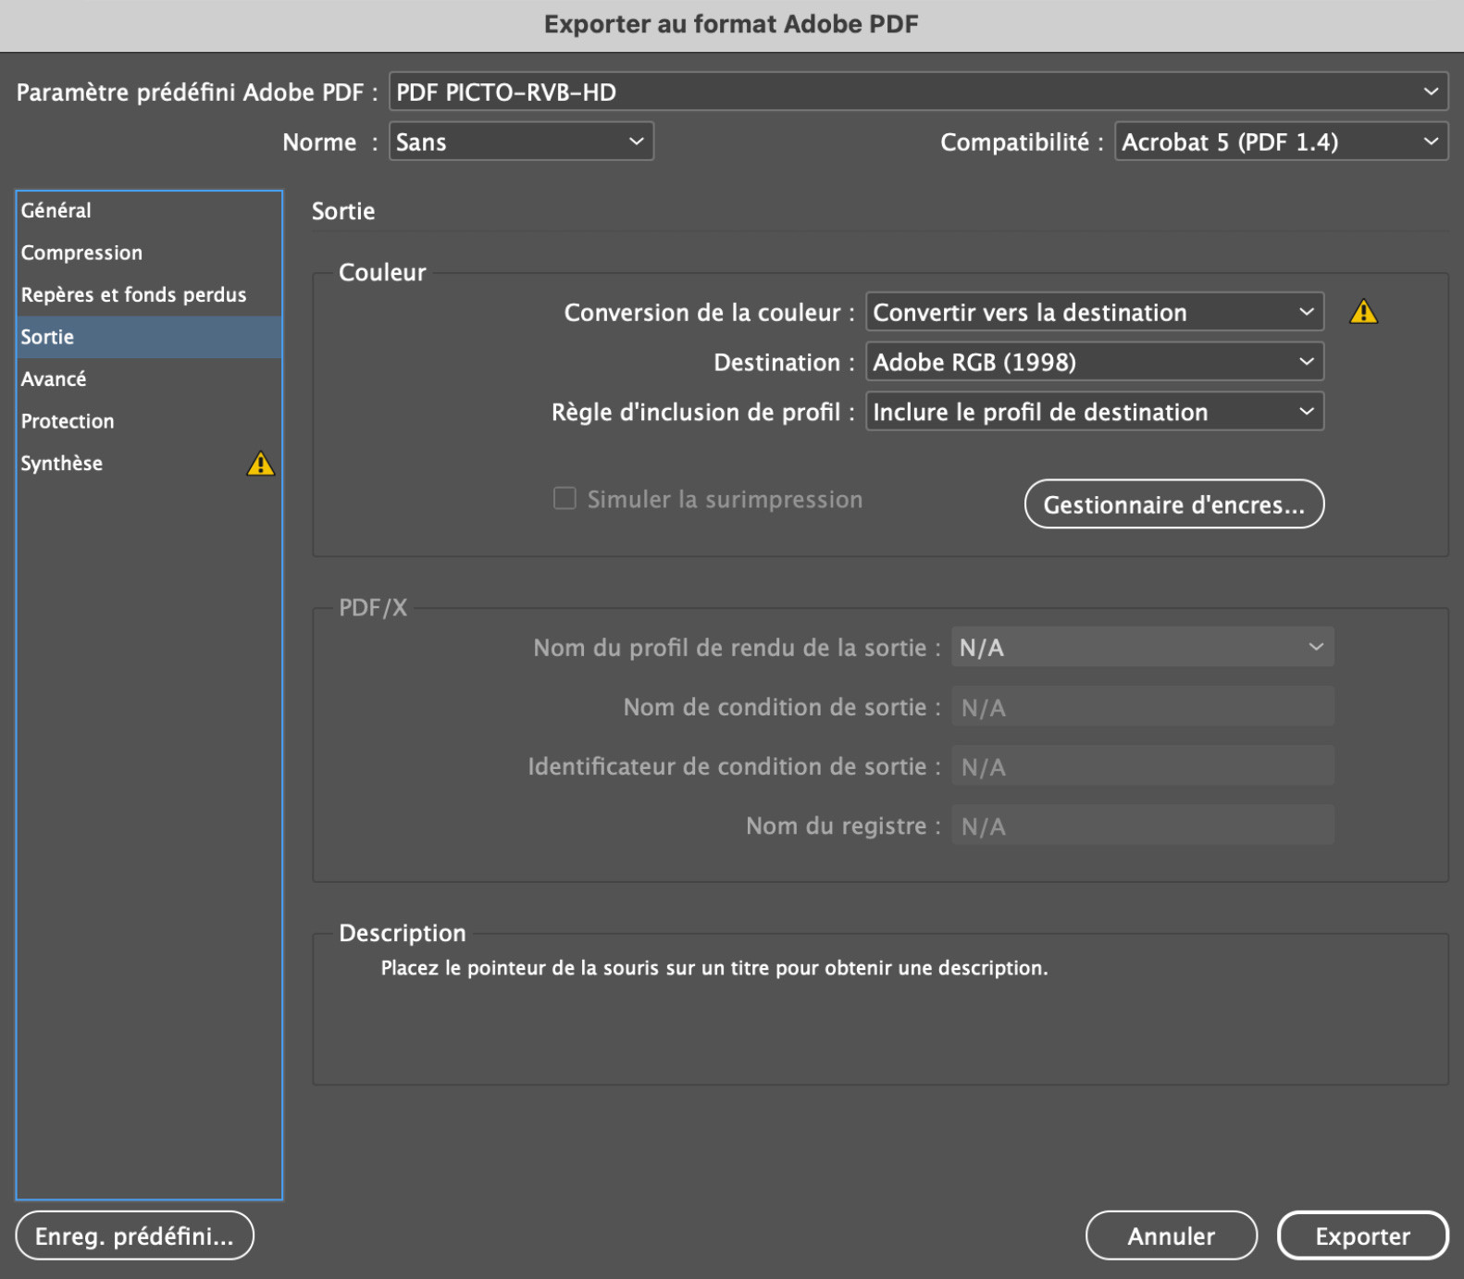Open the Compatibilité dropdown
The height and width of the screenshot is (1279, 1464).
pyautogui.click(x=1280, y=142)
